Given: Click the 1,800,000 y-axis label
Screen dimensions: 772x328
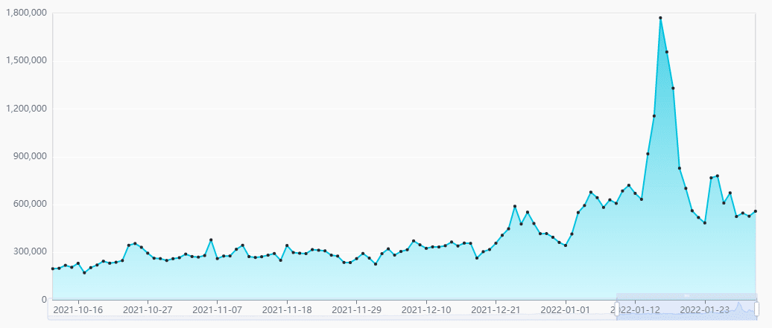Looking at the screenshot, I should pos(26,13).
